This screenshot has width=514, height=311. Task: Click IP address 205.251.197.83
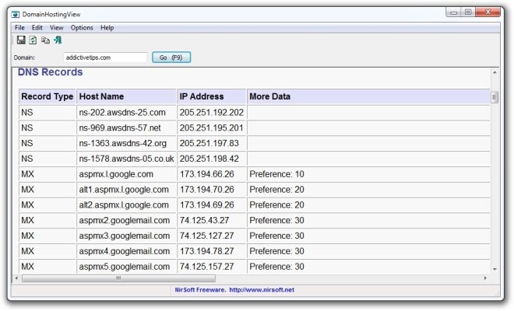209,143
